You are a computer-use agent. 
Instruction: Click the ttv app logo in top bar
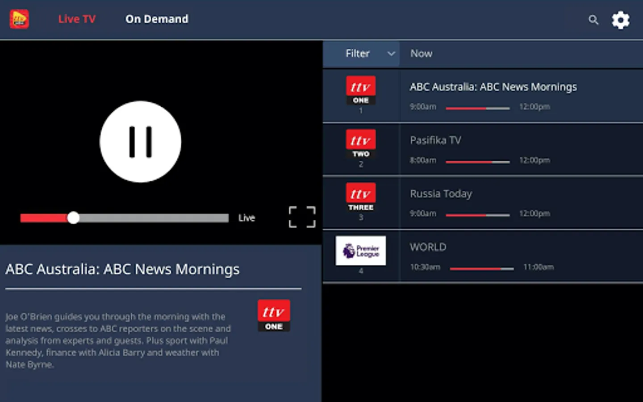[19, 19]
